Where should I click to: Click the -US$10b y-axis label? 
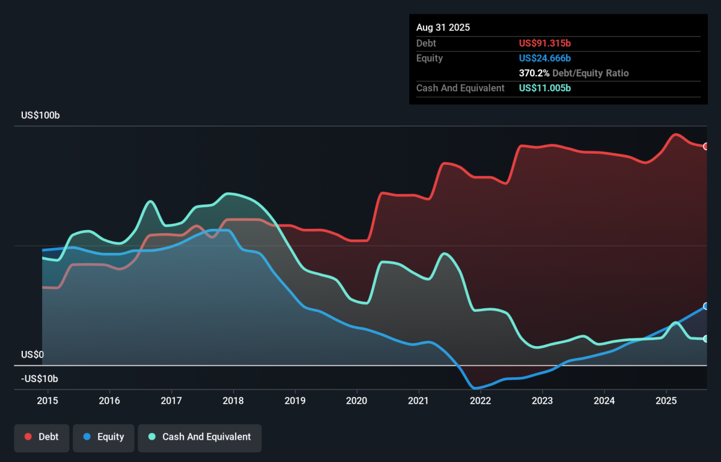[41, 378]
